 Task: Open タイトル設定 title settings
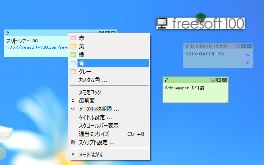[109, 117]
